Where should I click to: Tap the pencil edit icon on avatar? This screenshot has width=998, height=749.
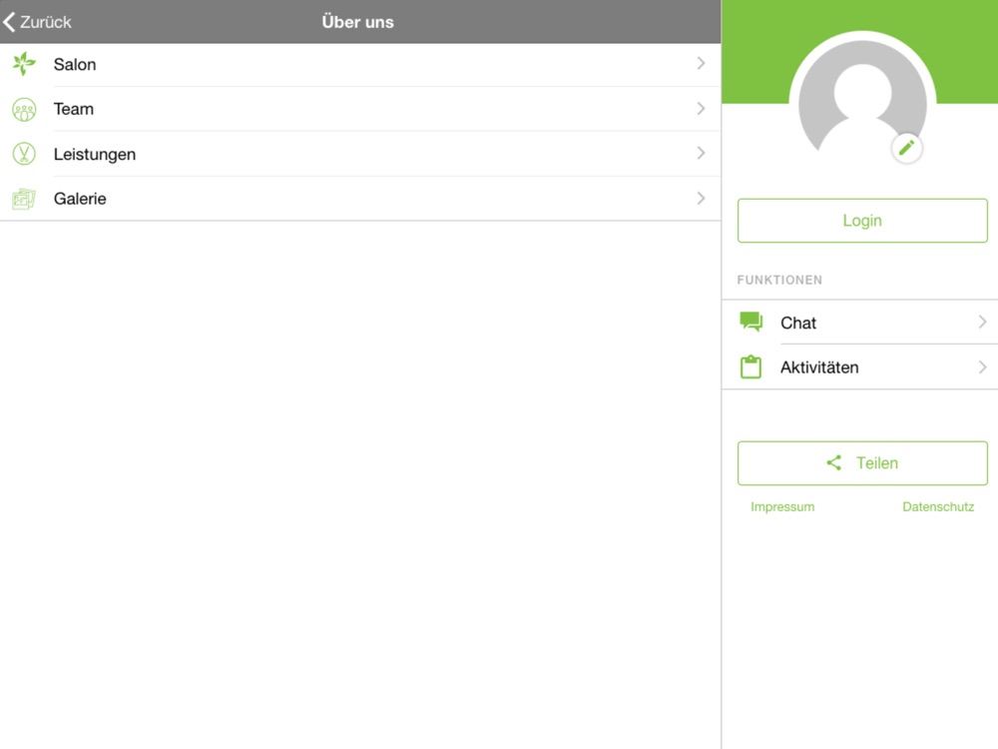[906, 148]
